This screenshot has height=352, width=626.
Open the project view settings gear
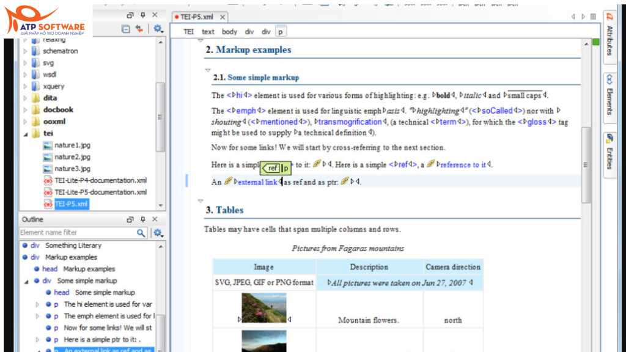point(158,28)
